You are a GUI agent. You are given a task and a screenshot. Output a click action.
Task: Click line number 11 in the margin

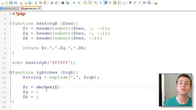[x=4, y=63]
